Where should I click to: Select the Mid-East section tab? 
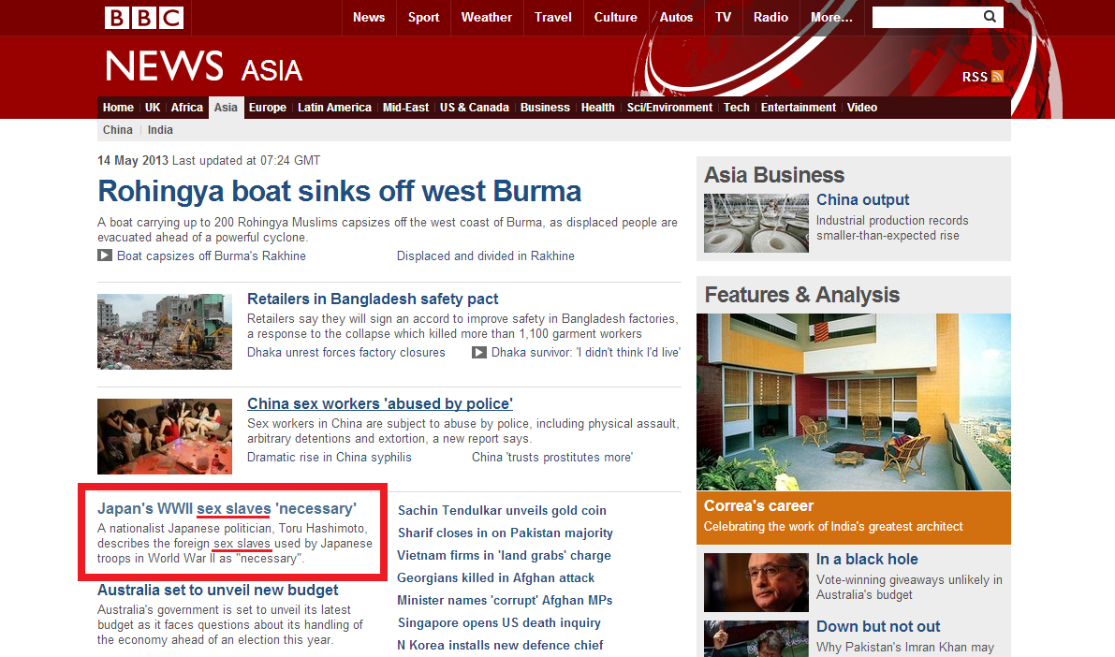(405, 108)
